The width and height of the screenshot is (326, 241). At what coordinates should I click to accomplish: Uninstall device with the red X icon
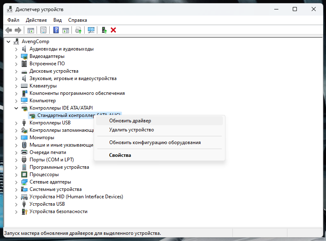(x=113, y=30)
